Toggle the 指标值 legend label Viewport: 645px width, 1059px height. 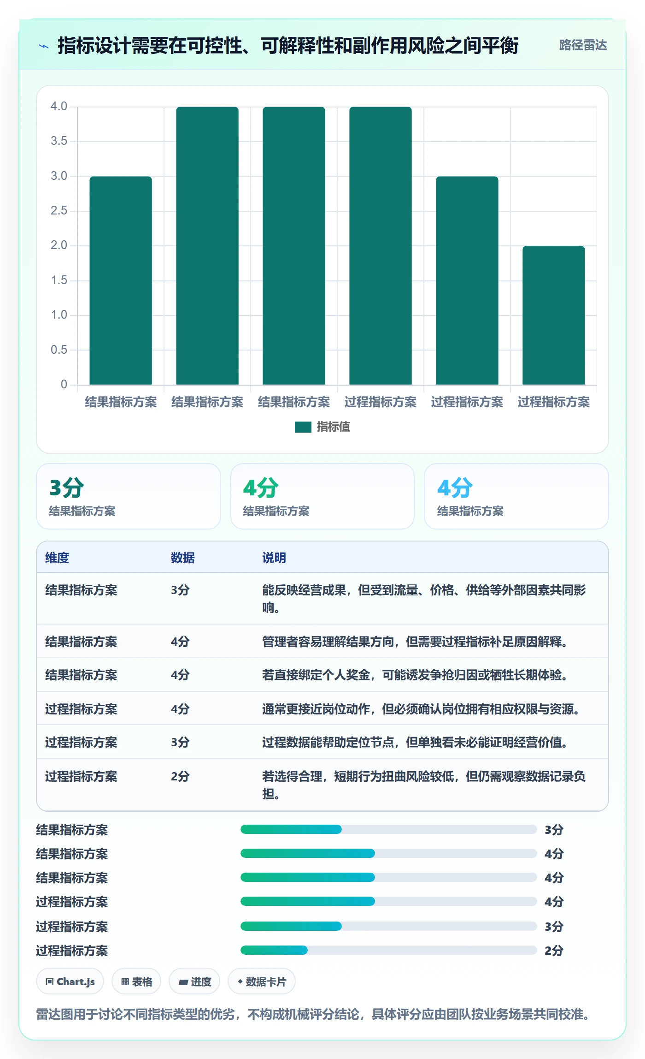(x=333, y=427)
